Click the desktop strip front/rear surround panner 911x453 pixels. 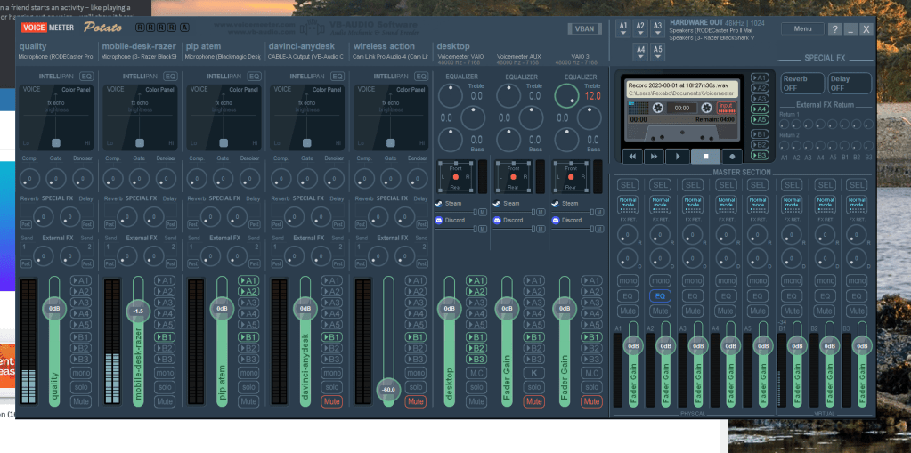pyautogui.click(x=456, y=176)
